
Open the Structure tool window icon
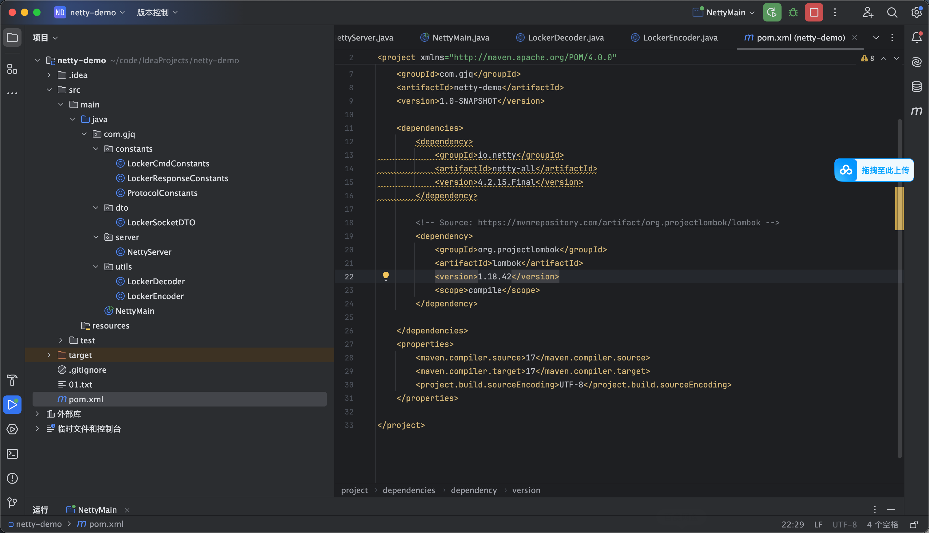coord(13,69)
